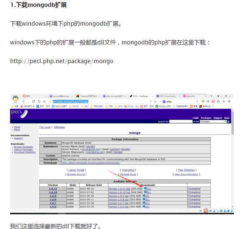252x229 pixels.
Task: Open the Download Statistics sidebar link
Action: pyautogui.click(x=25, y=152)
